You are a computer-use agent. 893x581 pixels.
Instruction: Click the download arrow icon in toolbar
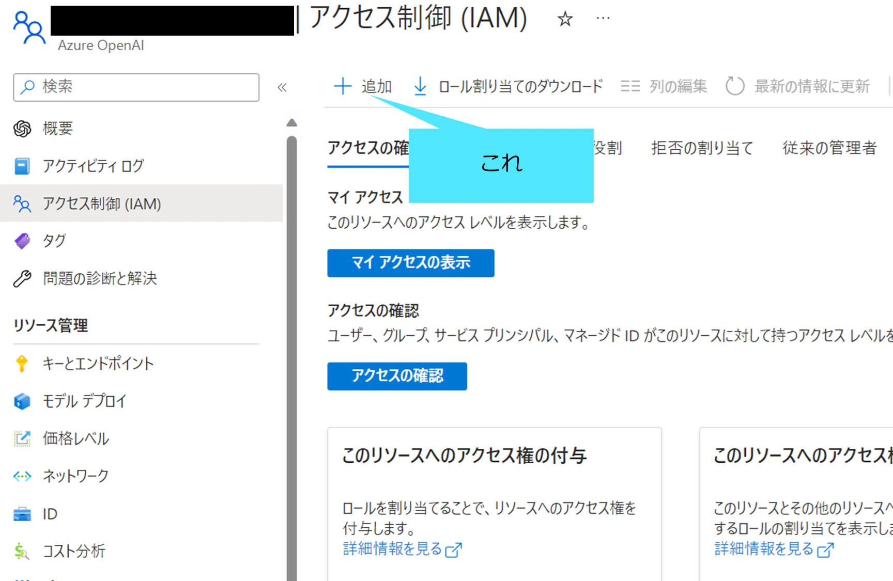coord(420,86)
